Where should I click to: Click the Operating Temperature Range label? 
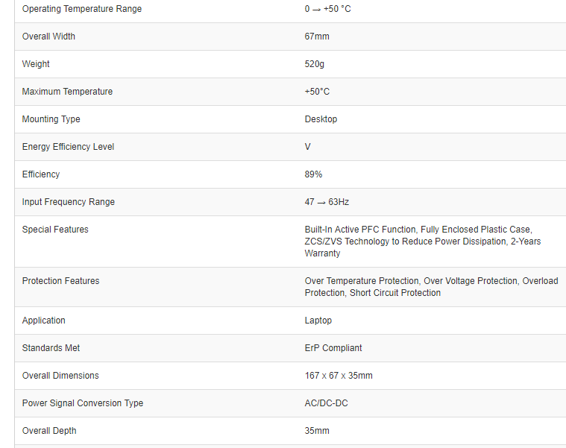coord(81,9)
